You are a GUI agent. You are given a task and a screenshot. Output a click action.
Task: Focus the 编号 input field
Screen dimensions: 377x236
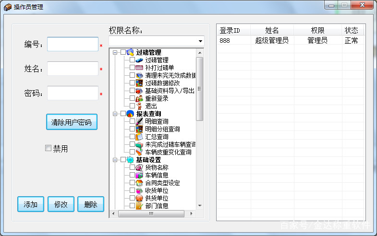tap(73, 44)
